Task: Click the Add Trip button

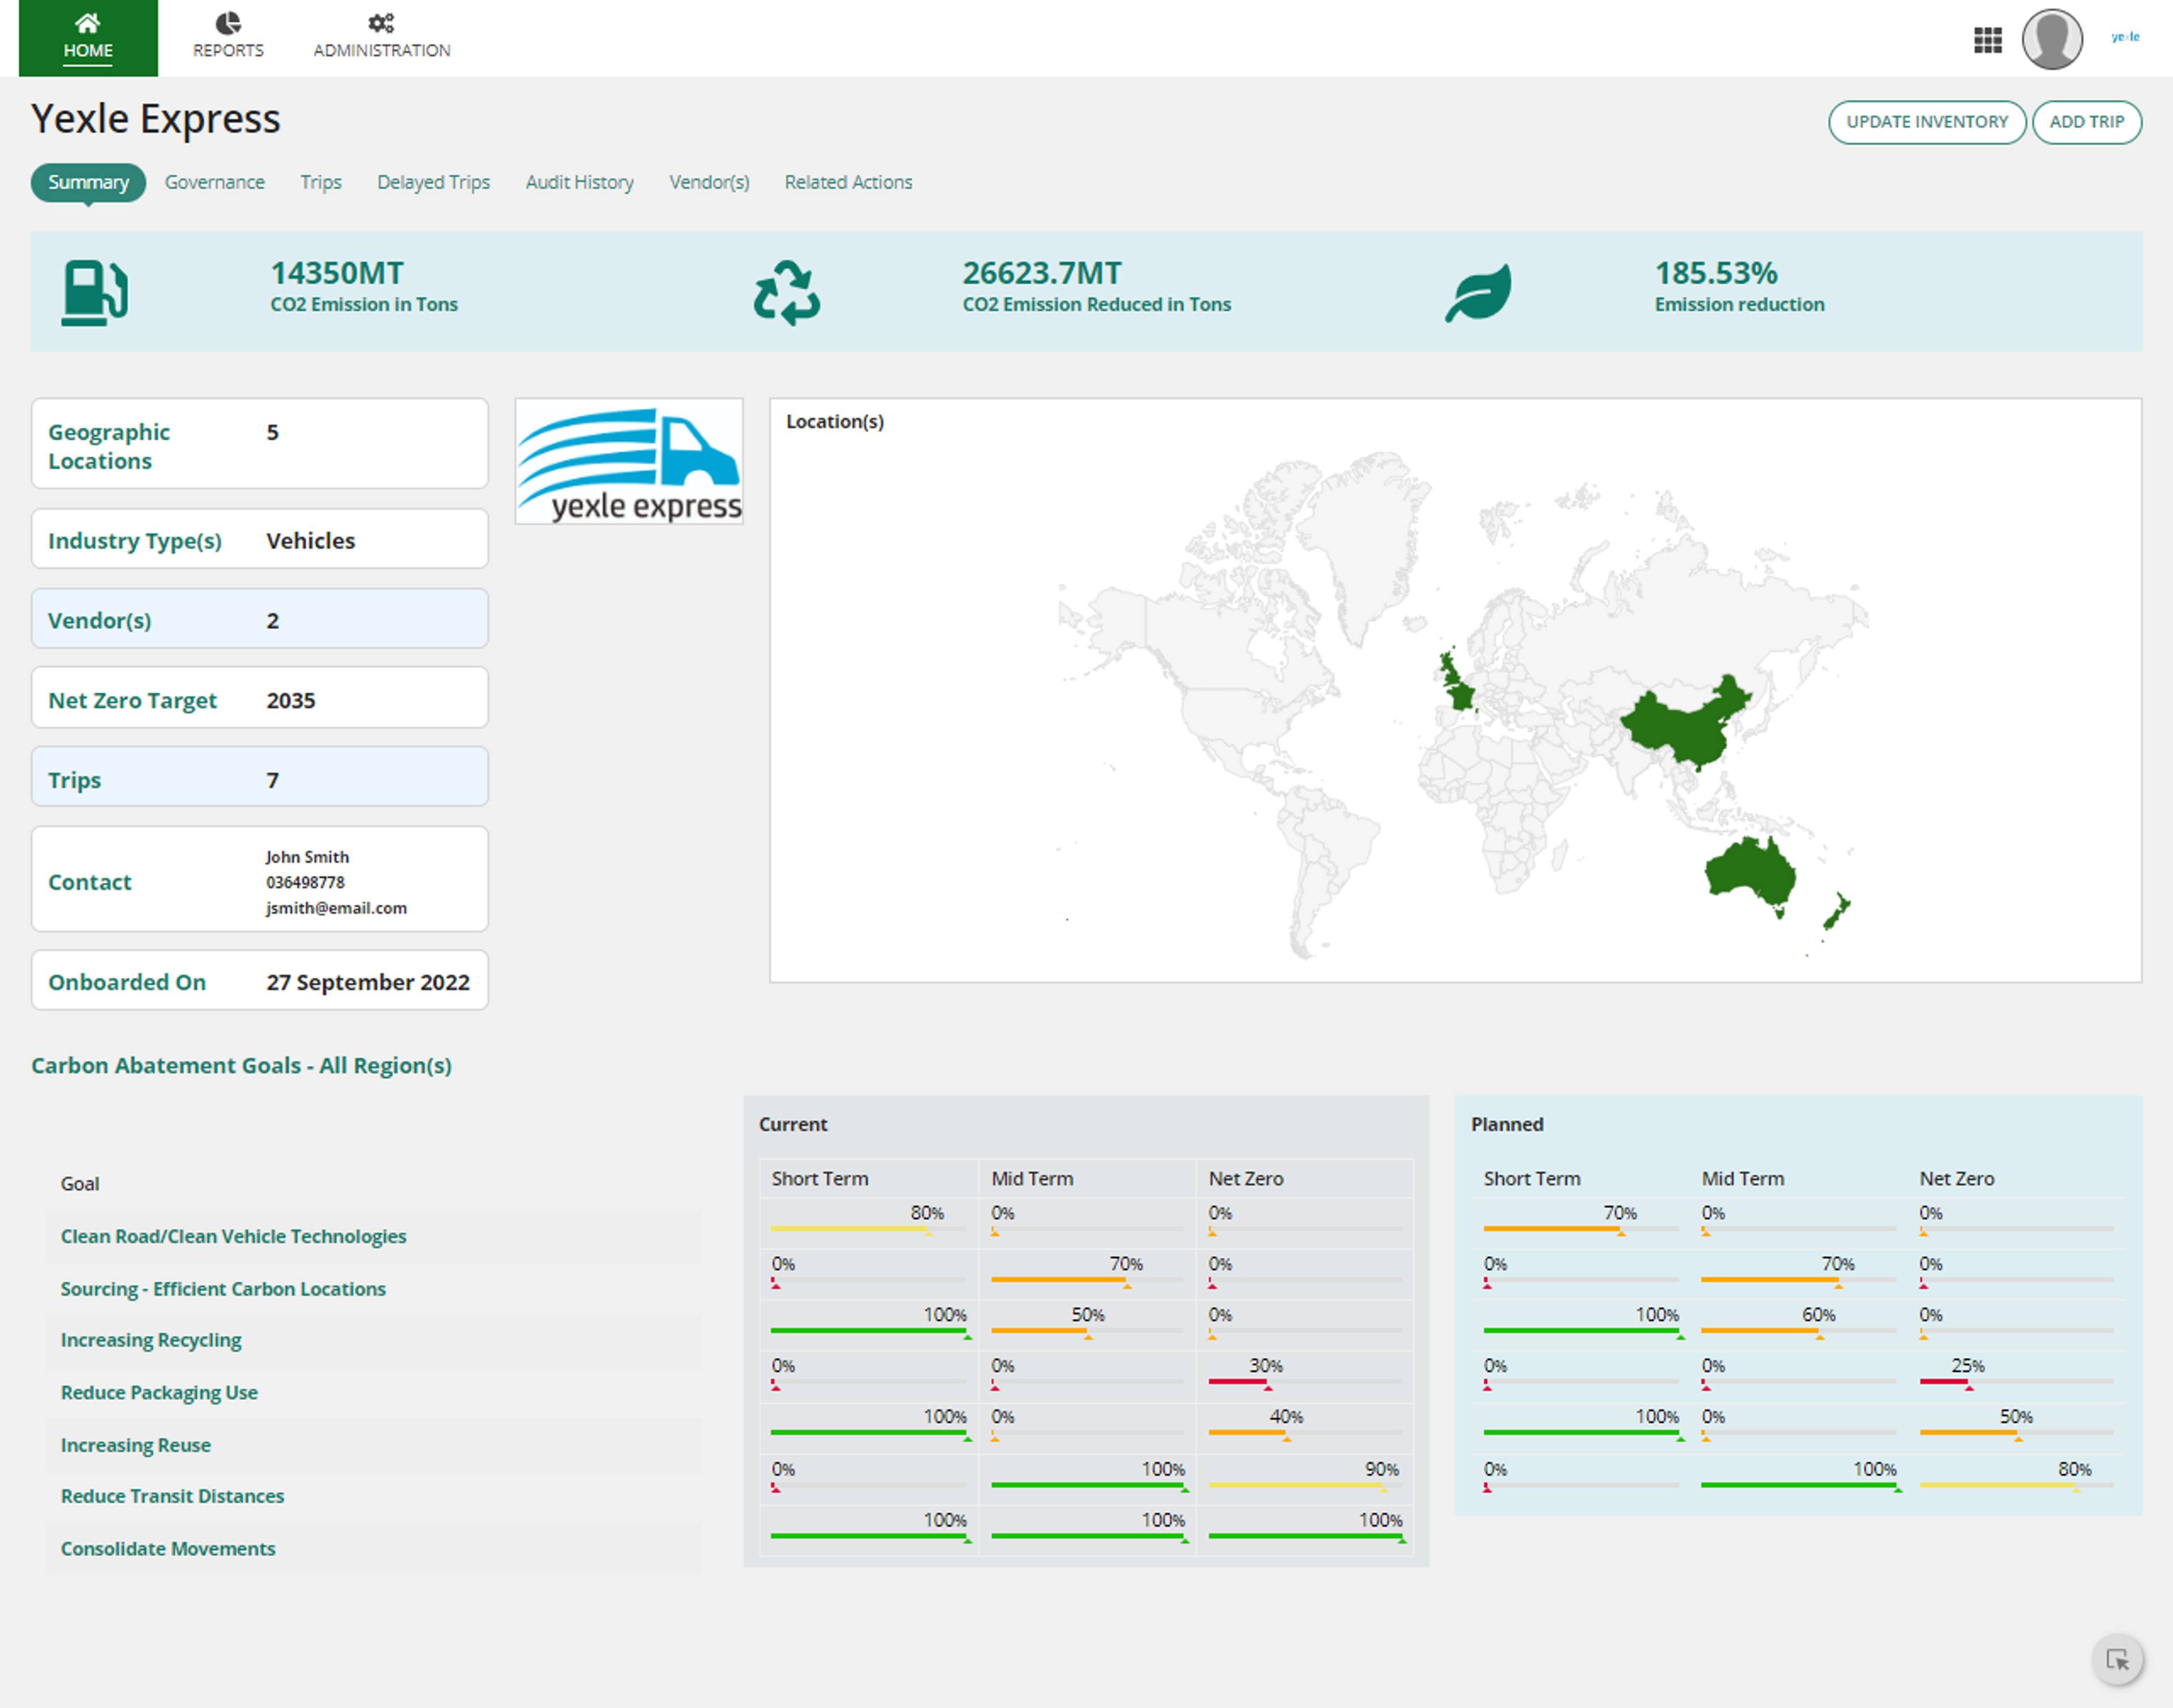Action: tap(2086, 122)
